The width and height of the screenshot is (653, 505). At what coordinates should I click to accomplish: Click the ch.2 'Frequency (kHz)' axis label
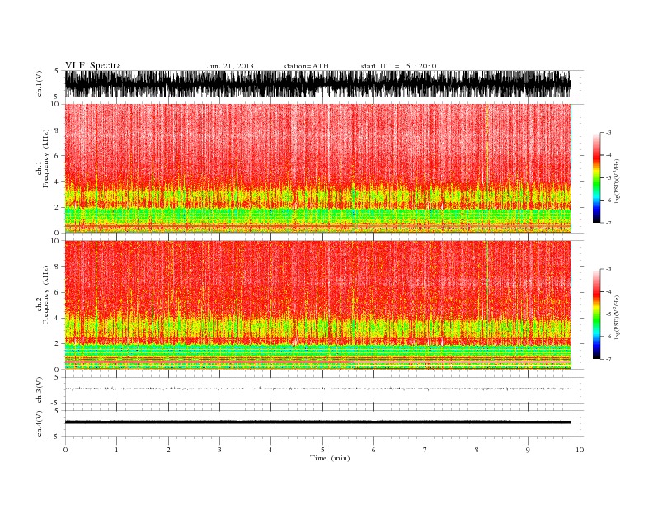tap(45, 295)
